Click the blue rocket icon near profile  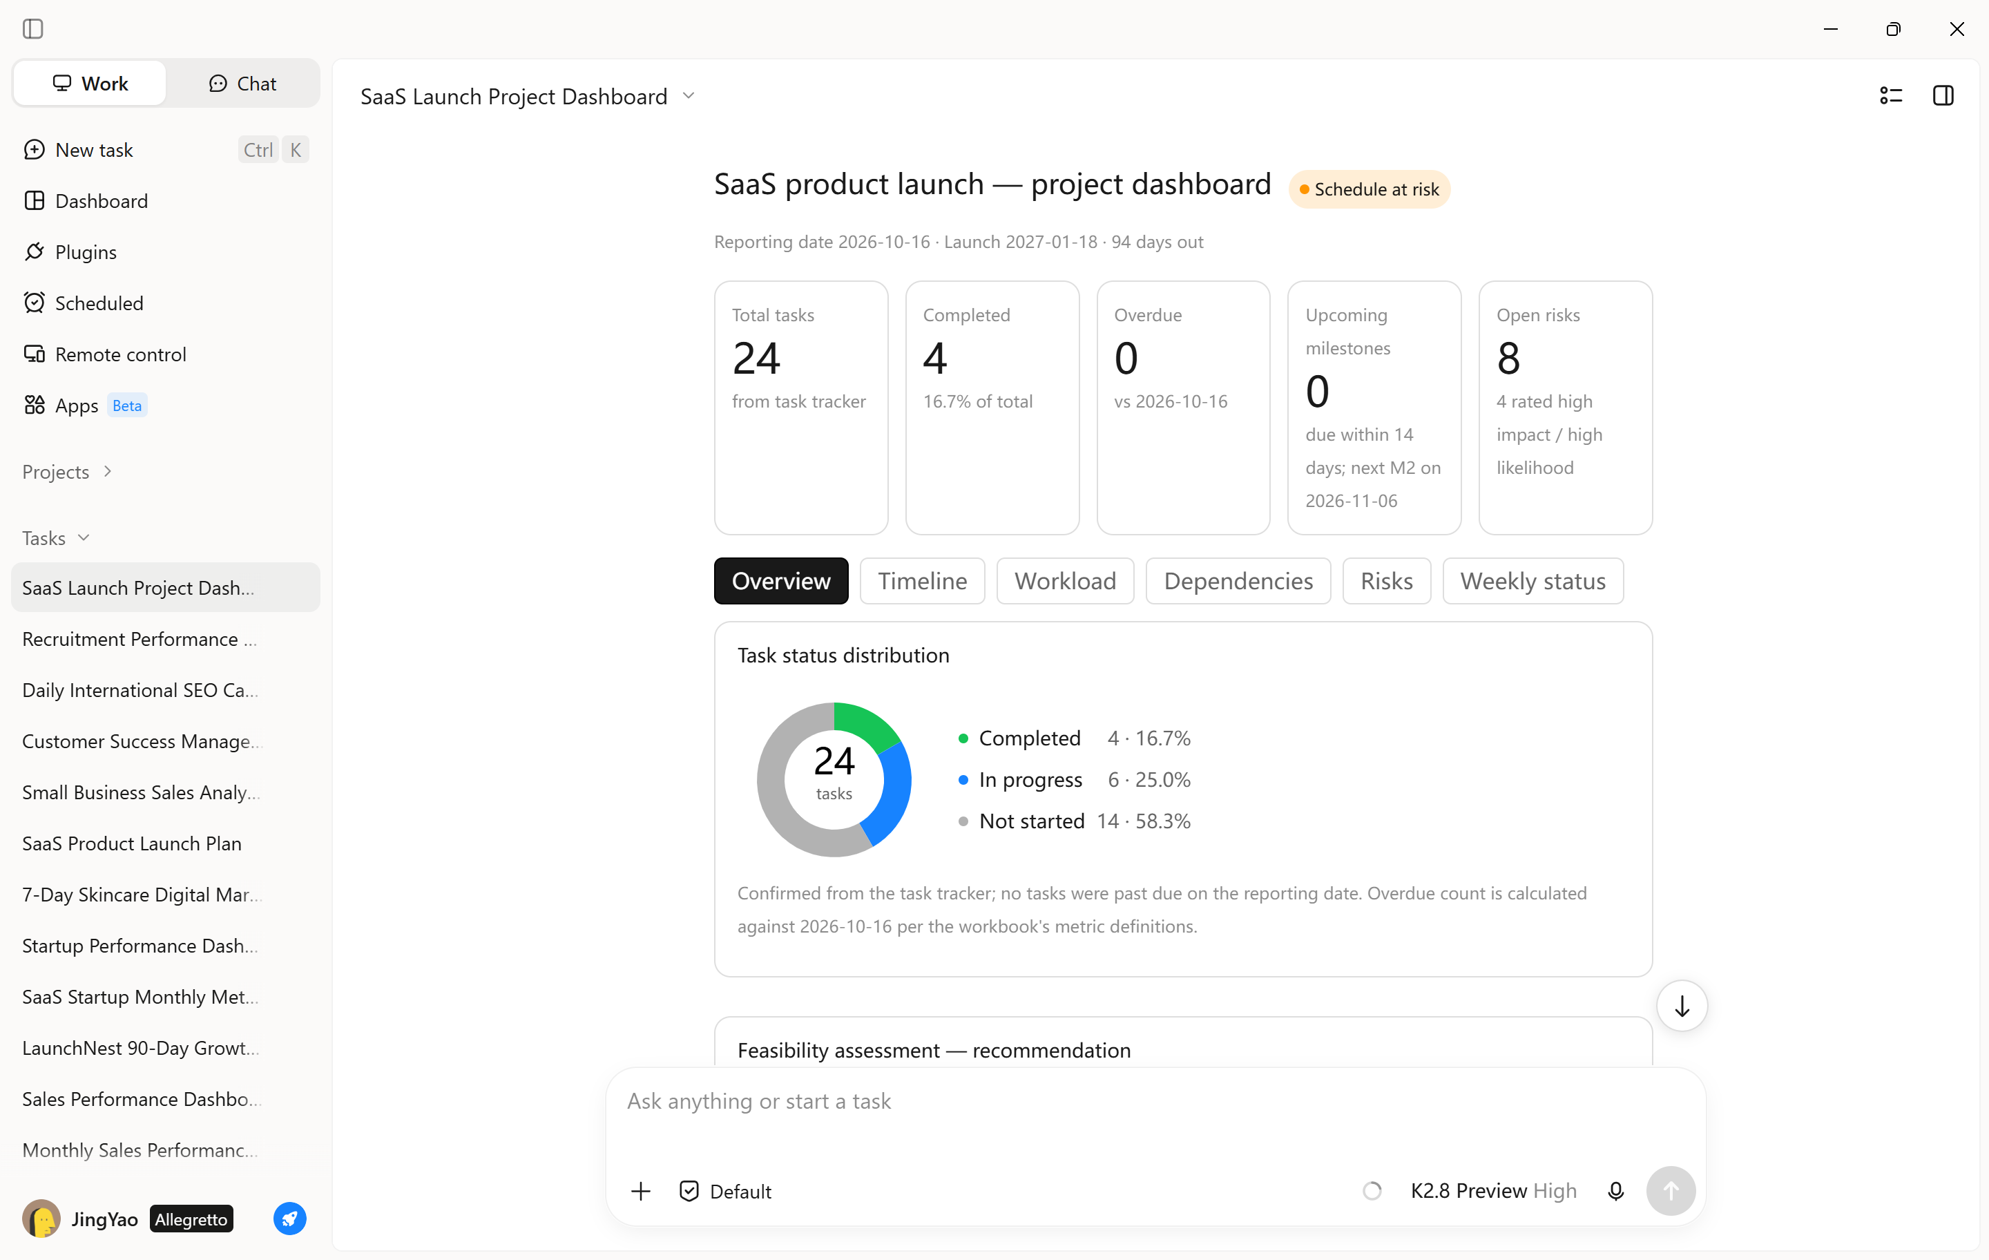(x=290, y=1219)
